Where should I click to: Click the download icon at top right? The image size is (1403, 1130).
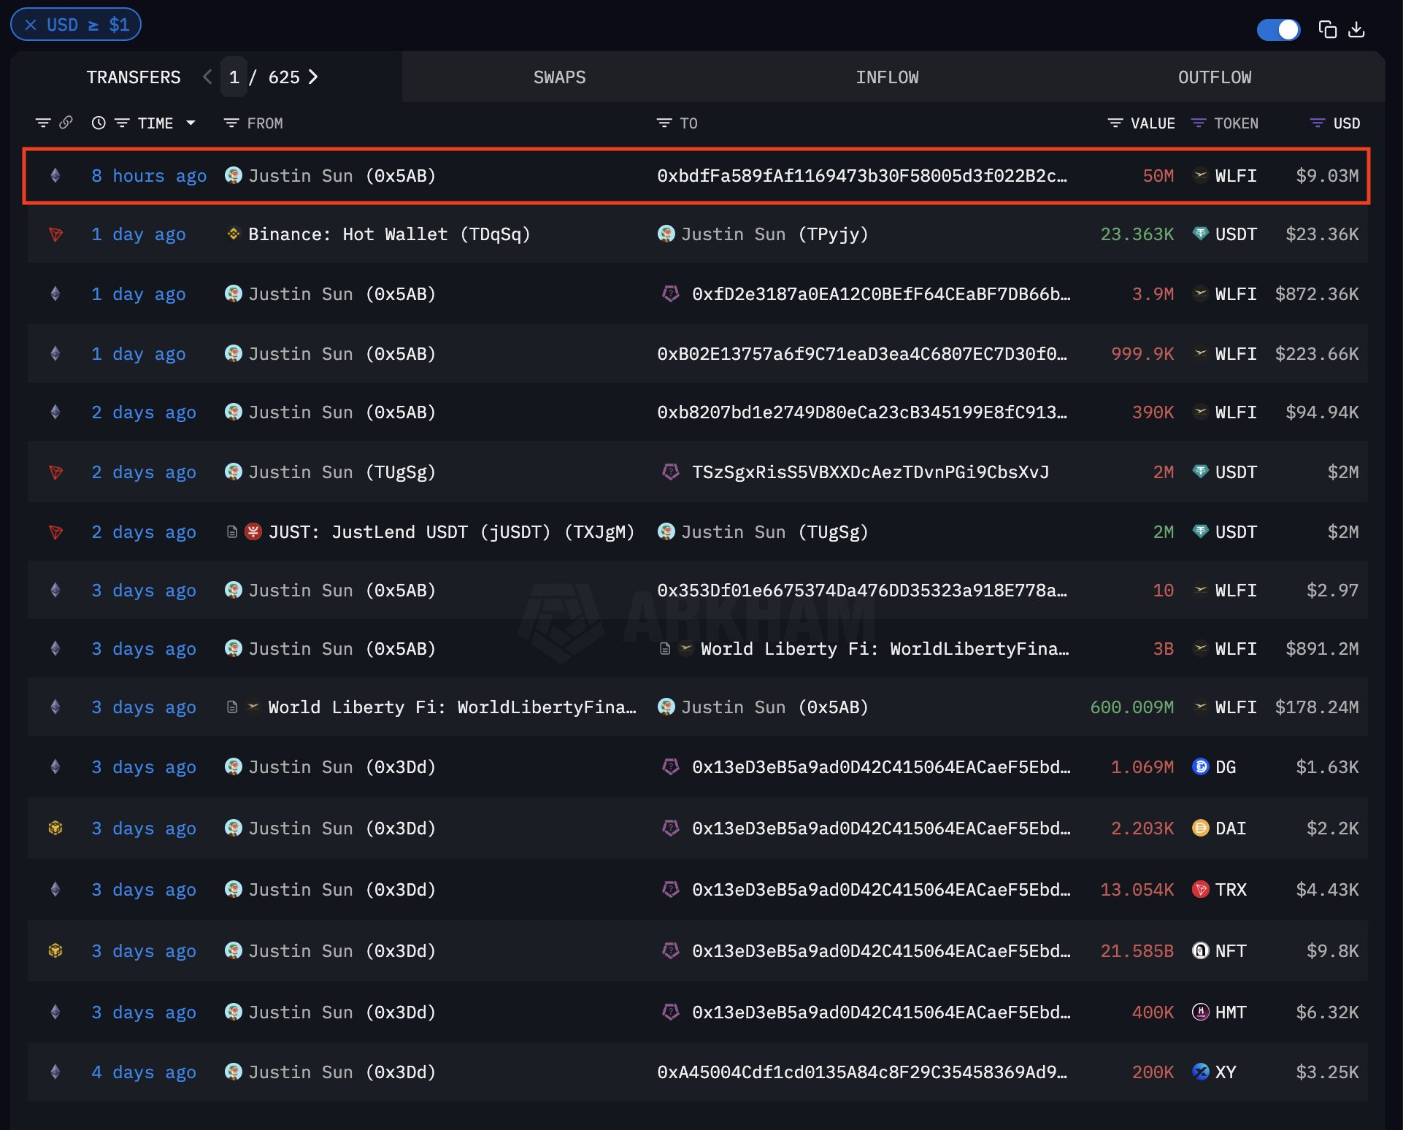point(1356,29)
